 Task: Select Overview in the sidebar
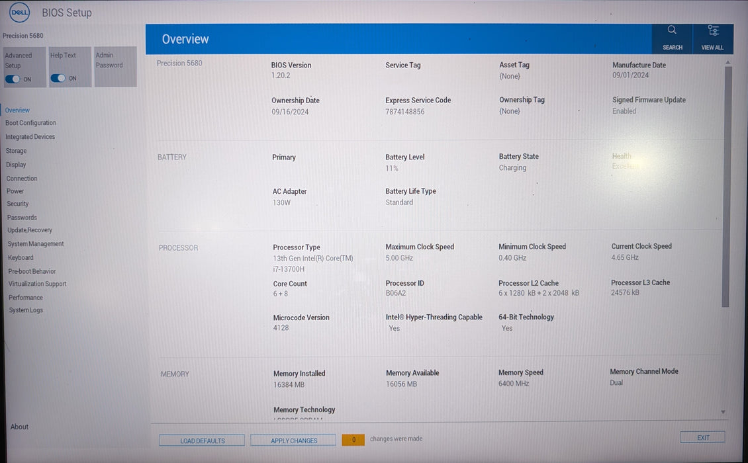pos(17,110)
